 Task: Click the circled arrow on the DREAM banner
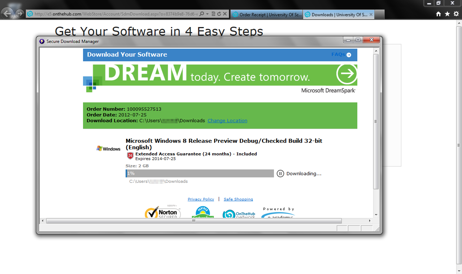coord(346,74)
